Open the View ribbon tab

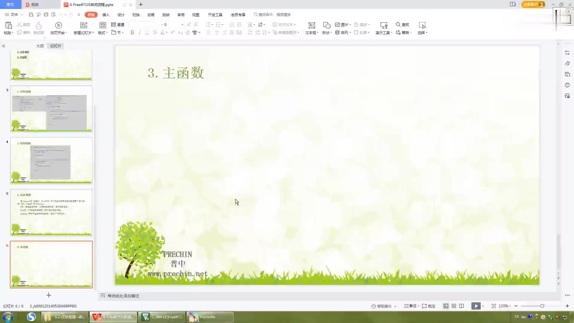coord(196,15)
